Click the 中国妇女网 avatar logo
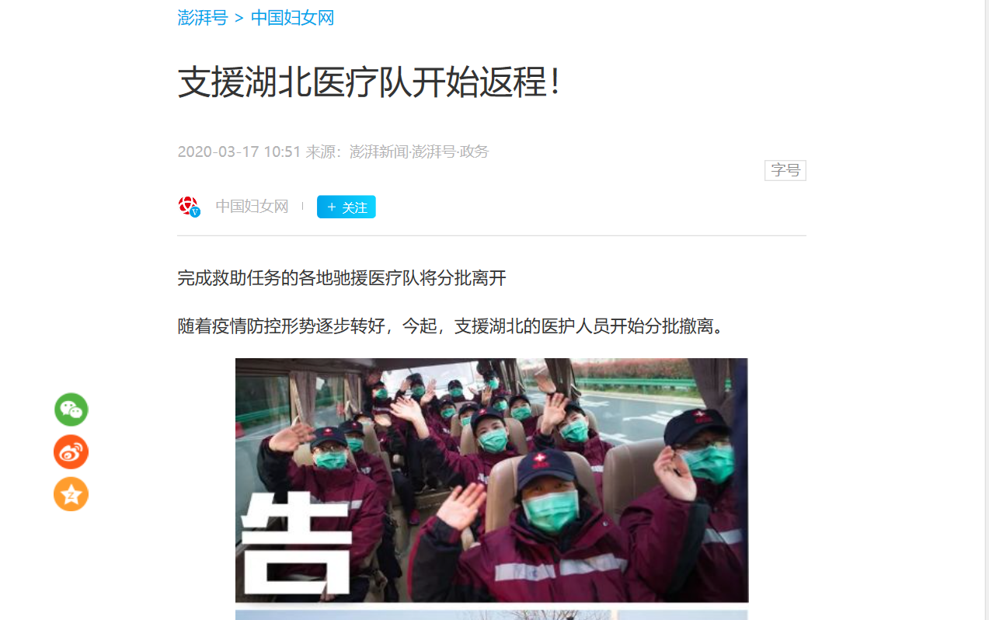This screenshot has height=620, width=989. 187,205
